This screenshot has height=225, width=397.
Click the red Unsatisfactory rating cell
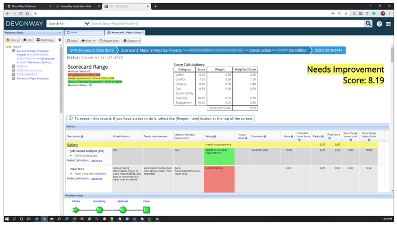(219, 179)
